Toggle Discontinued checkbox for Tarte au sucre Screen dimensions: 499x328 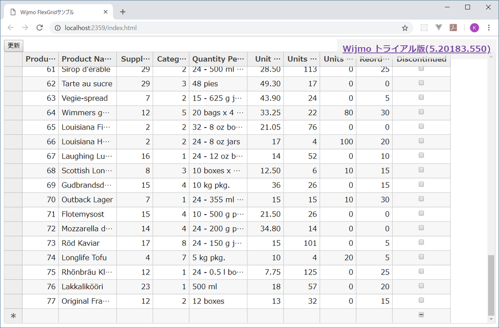(x=421, y=83)
